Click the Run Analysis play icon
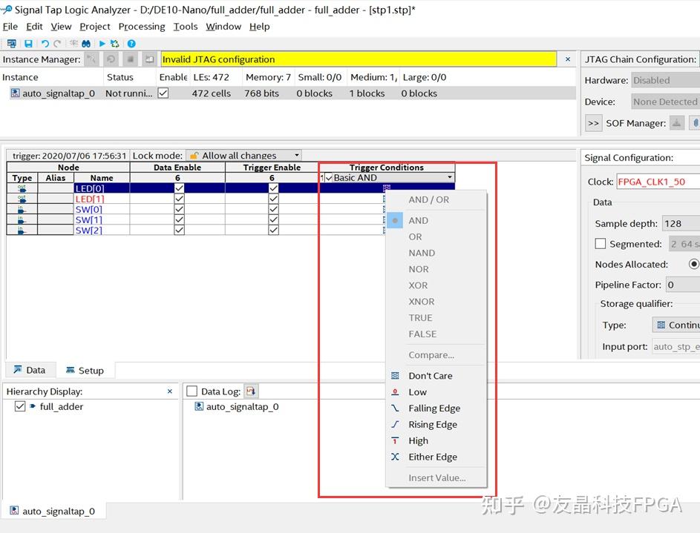This screenshot has width=700, height=533. pyautogui.click(x=102, y=43)
